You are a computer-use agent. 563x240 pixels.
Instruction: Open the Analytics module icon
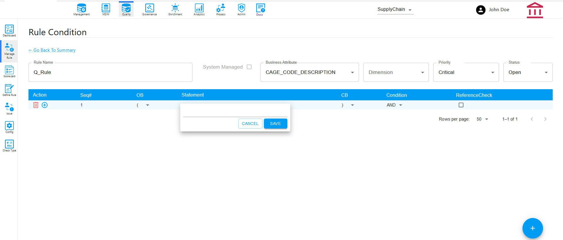tap(199, 9)
